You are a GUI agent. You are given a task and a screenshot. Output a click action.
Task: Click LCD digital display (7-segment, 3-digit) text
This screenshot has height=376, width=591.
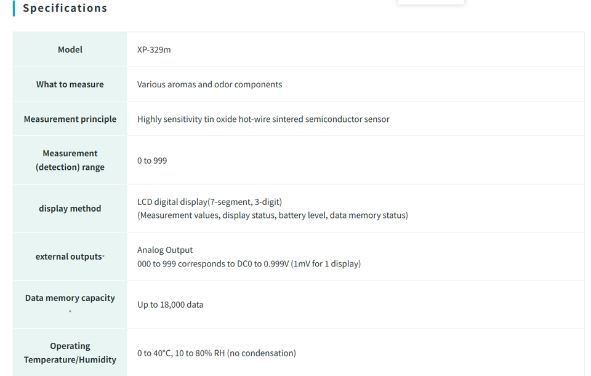209,202
